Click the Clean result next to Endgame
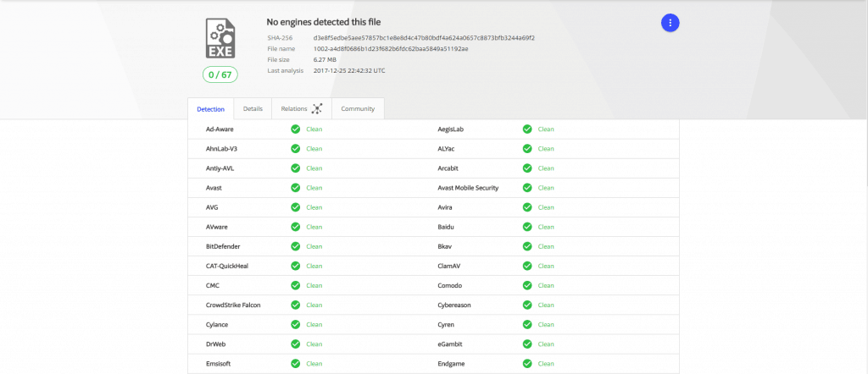 546,364
